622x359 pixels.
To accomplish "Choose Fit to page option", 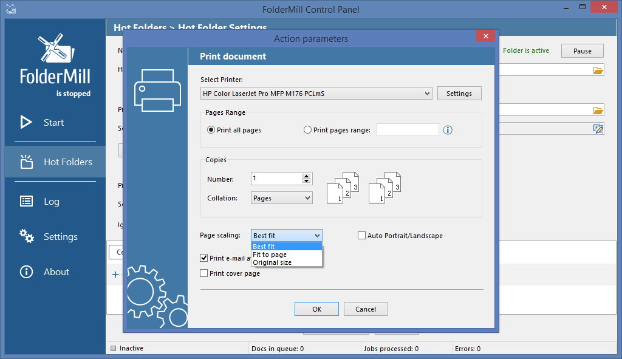I will [287, 255].
